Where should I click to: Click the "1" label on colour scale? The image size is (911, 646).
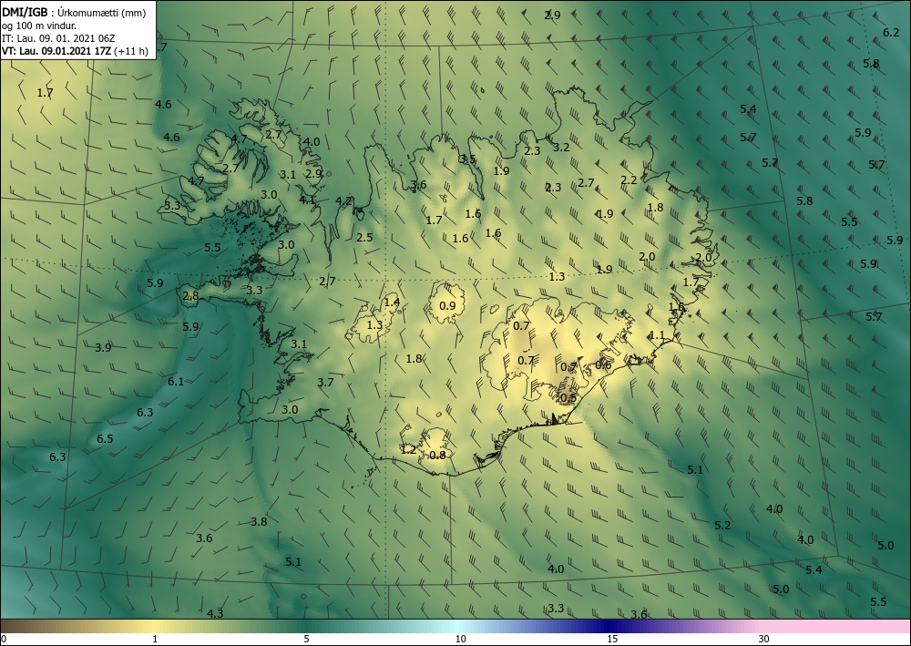[x=155, y=639]
